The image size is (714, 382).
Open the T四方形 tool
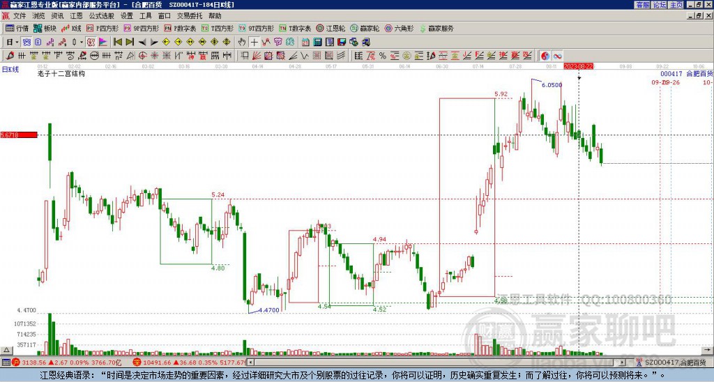coord(217,28)
